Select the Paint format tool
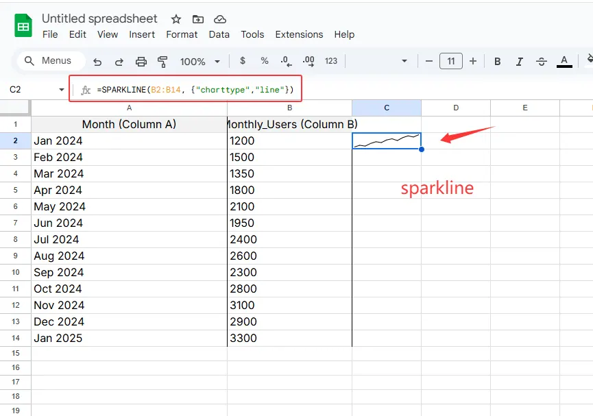The width and height of the screenshot is (593, 416). [162, 61]
